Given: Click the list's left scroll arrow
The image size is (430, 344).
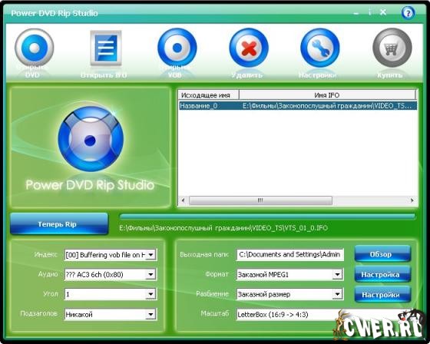Looking at the screenshot, I should pyautogui.click(x=183, y=200).
